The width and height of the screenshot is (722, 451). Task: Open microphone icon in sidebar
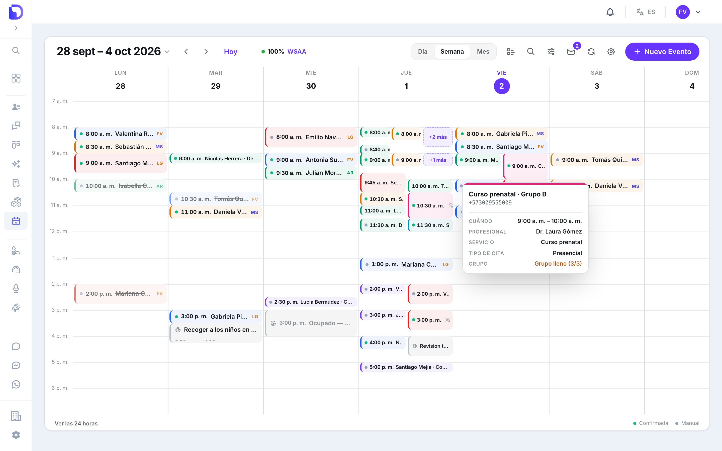16,288
